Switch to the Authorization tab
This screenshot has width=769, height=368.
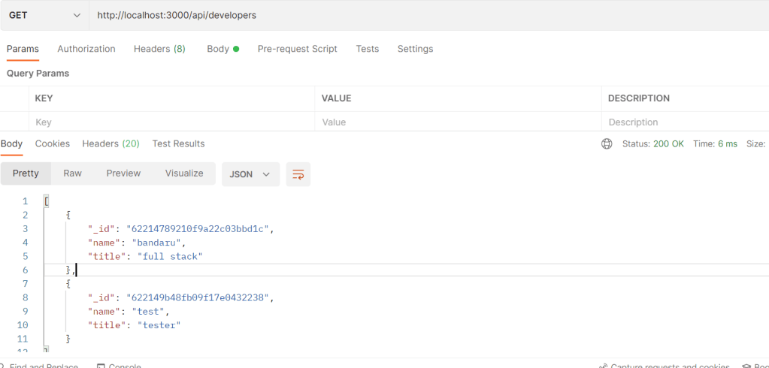(86, 49)
